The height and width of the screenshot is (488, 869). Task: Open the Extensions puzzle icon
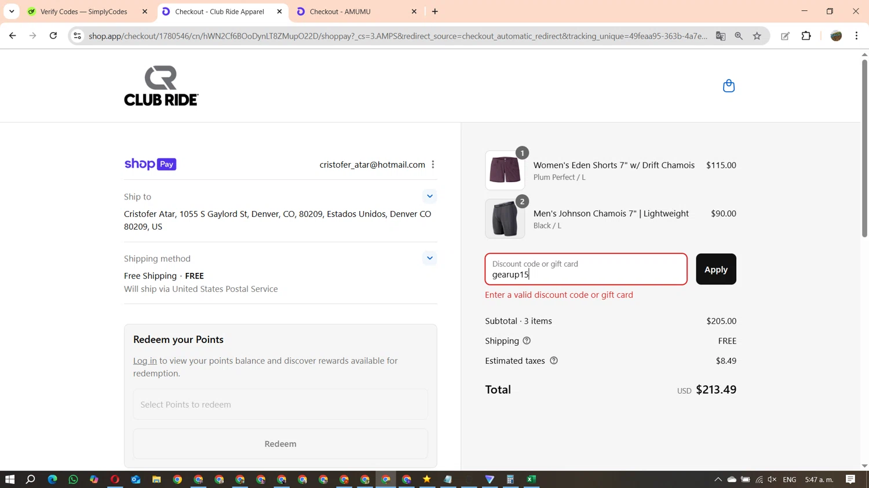click(806, 36)
